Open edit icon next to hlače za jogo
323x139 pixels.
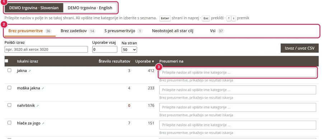pyautogui.click(x=43, y=123)
